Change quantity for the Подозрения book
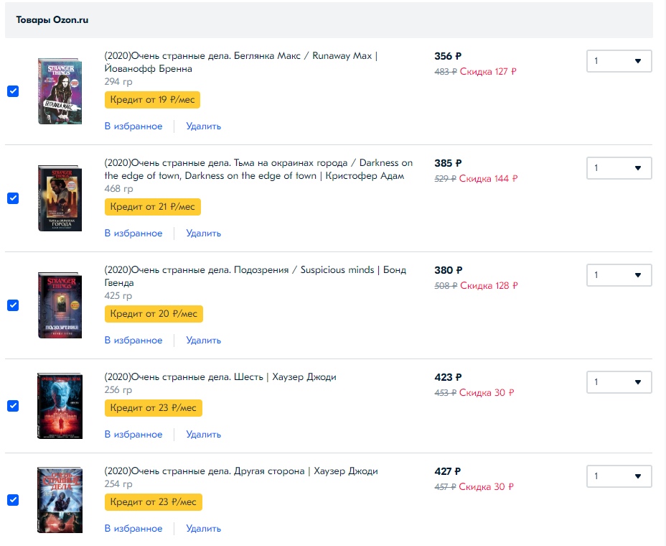Screen dimensions: 666x546 (619, 275)
